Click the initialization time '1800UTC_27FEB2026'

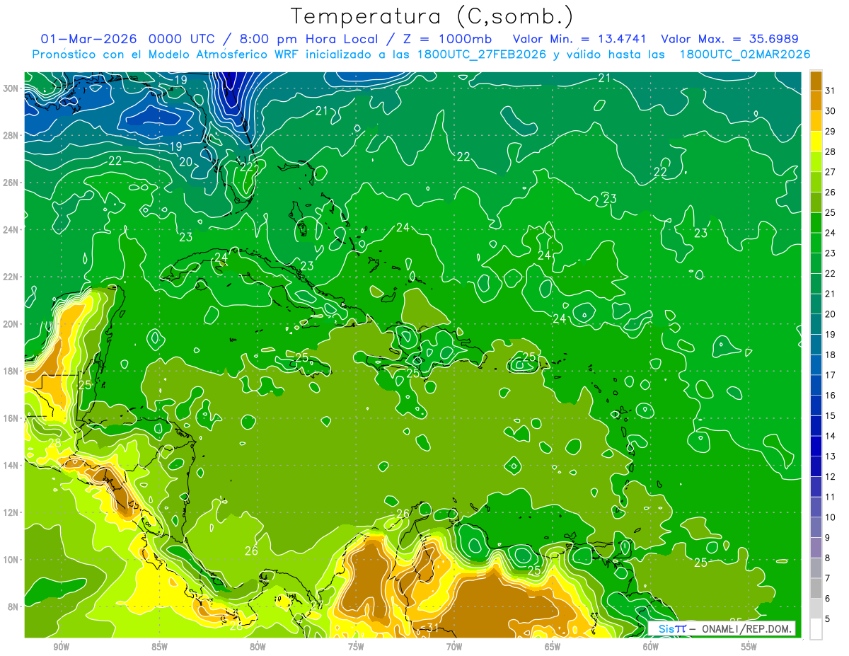[x=481, y=54]
